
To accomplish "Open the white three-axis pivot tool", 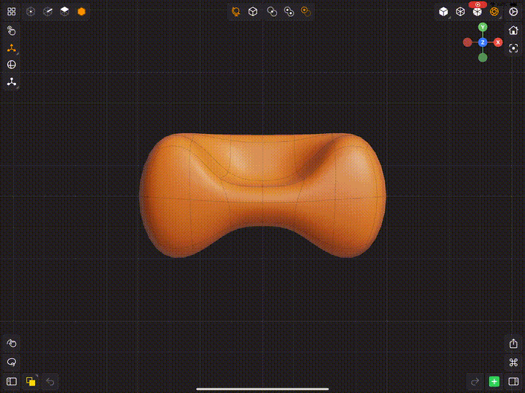I will click(x=12, y=82).
